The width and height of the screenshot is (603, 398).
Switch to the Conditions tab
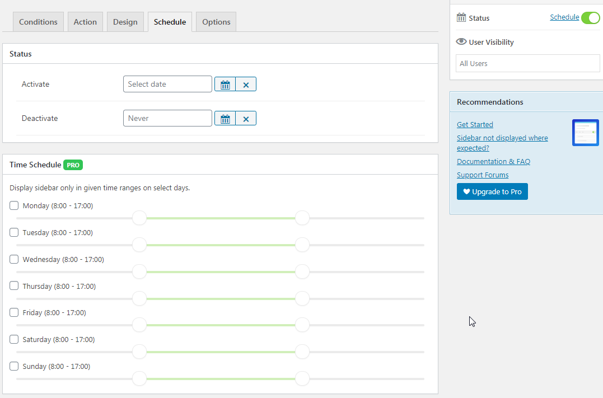[38, 22]
